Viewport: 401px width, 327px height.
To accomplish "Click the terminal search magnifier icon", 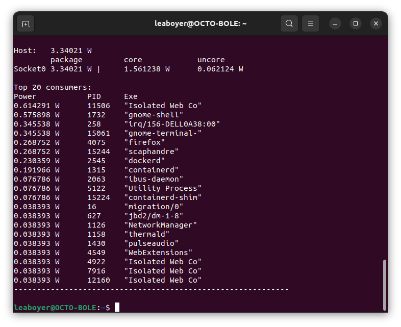I will point(289,23).
